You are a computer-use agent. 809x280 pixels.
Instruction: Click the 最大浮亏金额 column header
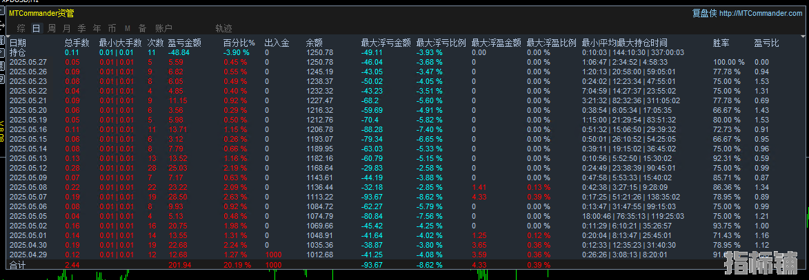point(386,43)
